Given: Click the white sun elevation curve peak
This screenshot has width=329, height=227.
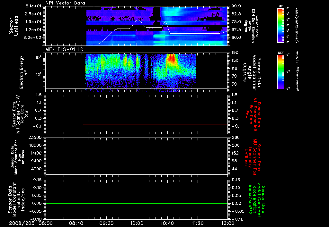Looking at the screenshot, I should [138, 20].
